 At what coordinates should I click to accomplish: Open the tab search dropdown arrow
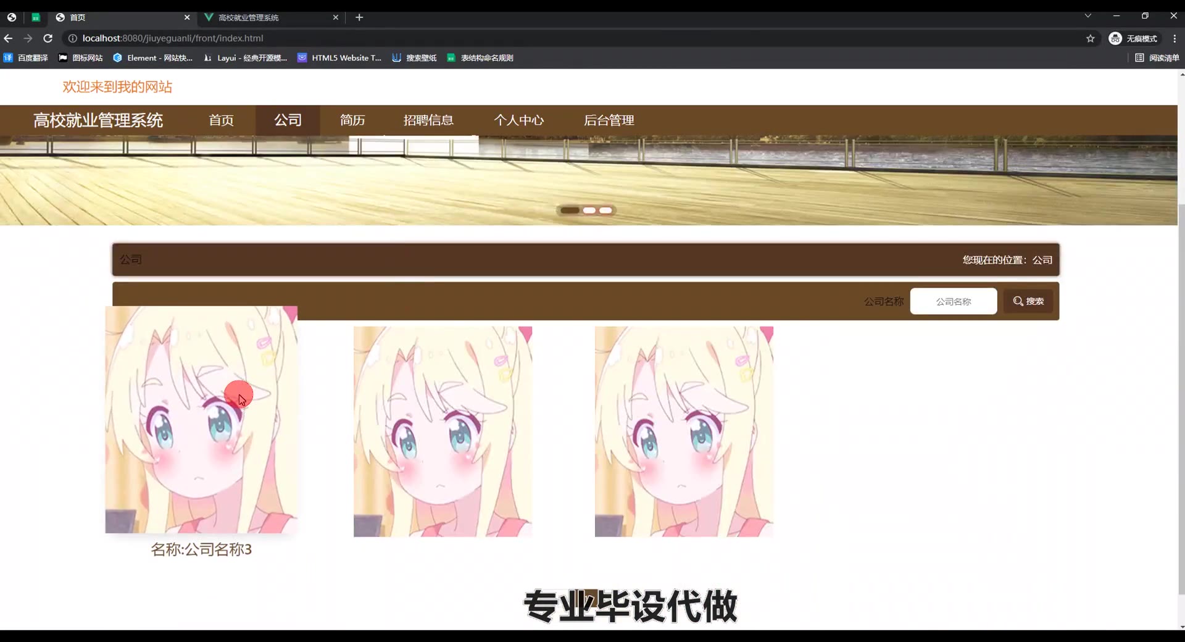(1088, 16)
